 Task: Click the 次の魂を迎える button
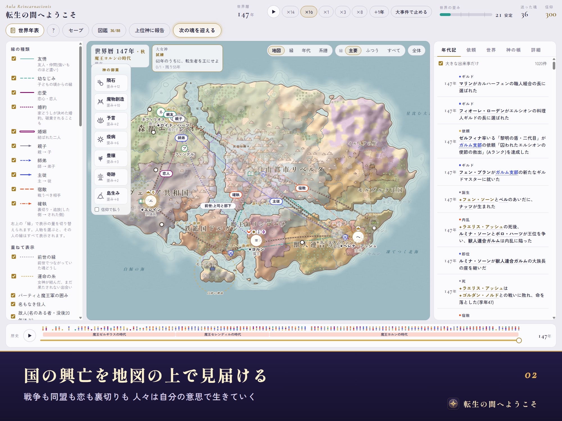pos(197,30)
